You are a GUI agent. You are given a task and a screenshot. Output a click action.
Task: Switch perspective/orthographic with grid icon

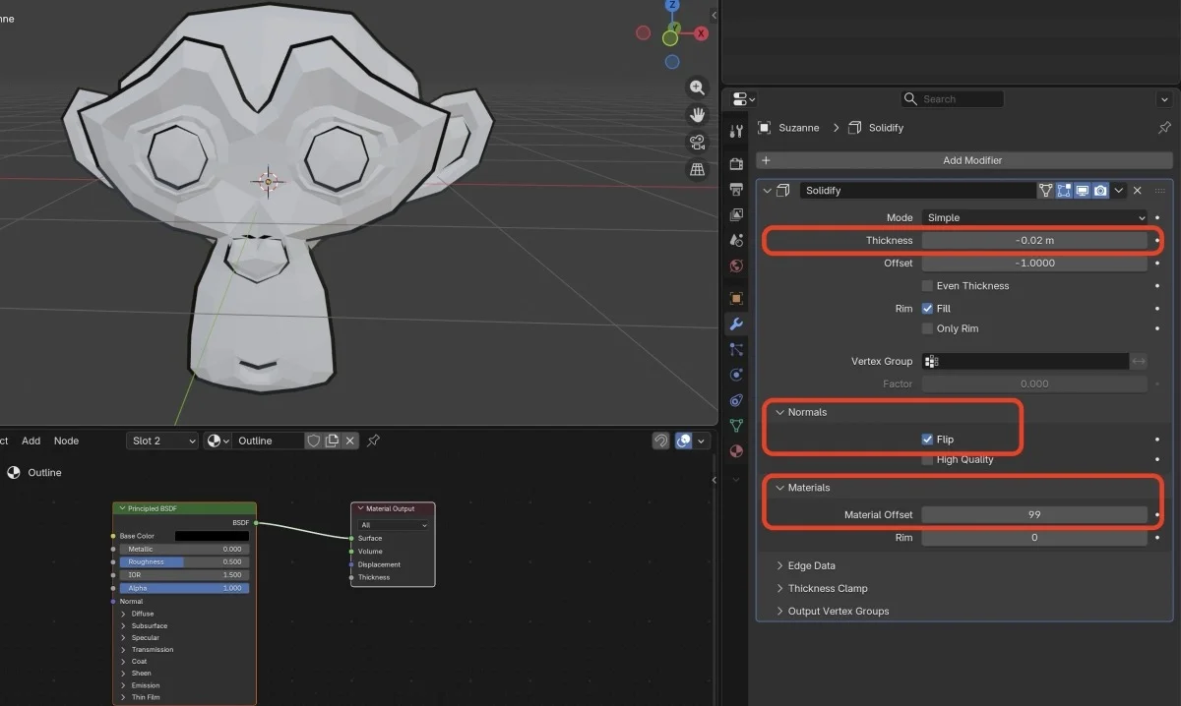(698, 169)
